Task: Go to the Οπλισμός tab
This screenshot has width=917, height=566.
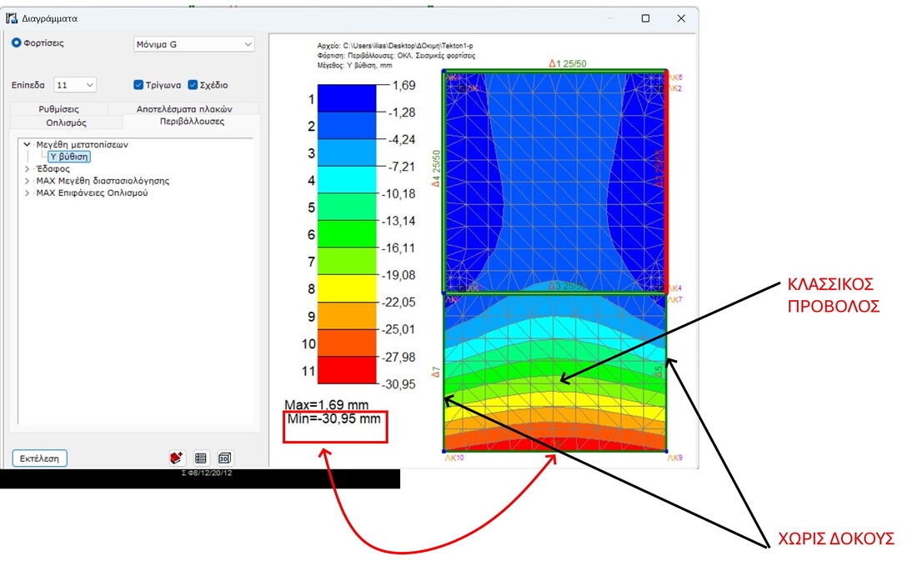Action: pyautogui.click(x=66, y=123)
